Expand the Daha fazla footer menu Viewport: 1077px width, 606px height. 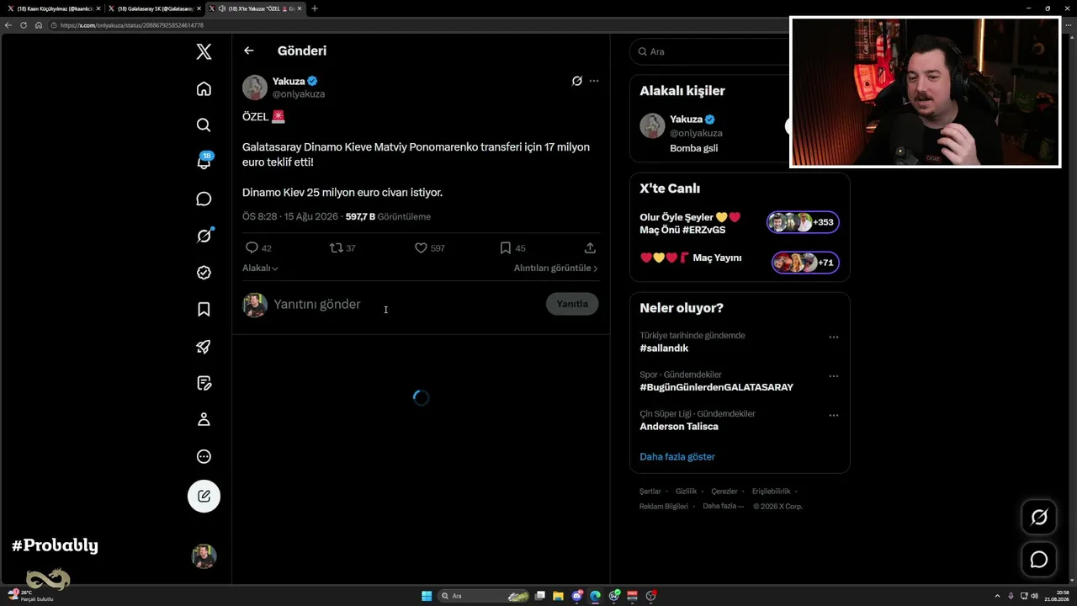click(724, 507)
